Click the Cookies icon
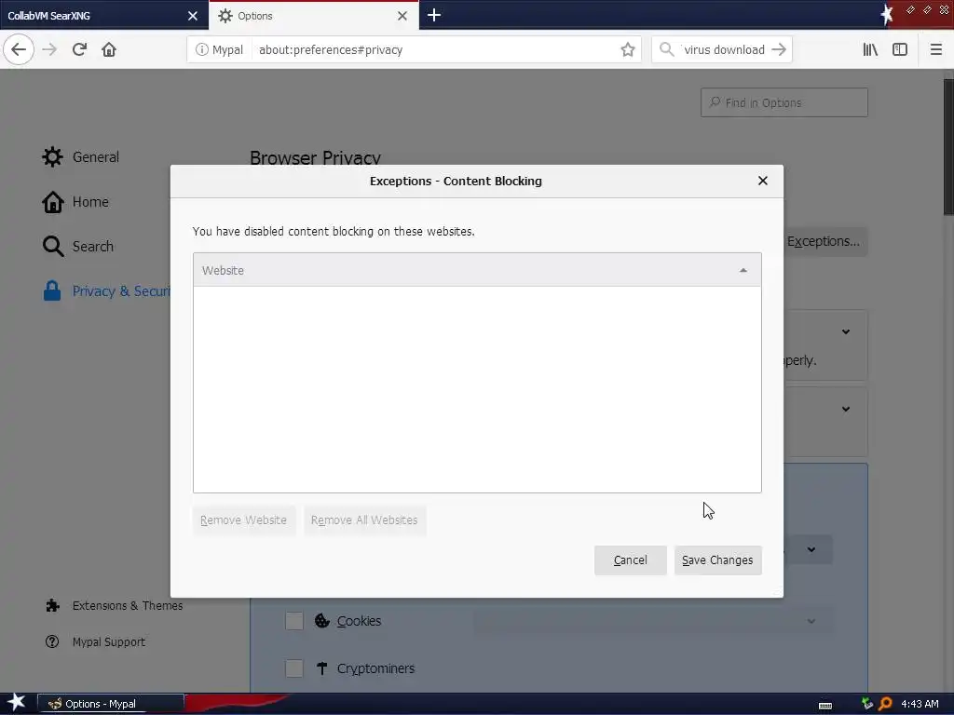This screenshot has height=715, width=954. coord(321,621)
